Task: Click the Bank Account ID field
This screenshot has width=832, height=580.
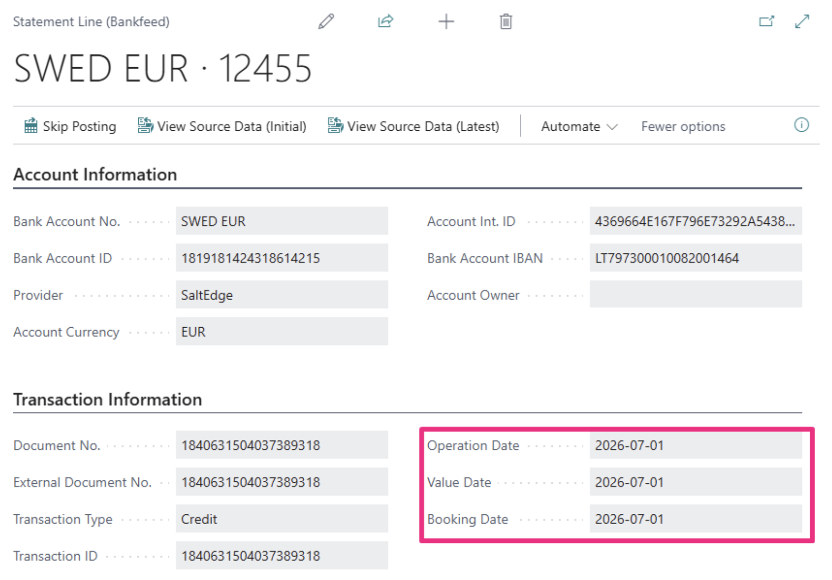Action: pos(282,258)
